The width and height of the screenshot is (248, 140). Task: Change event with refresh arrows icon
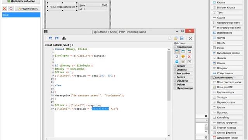(x=11, y=9)
